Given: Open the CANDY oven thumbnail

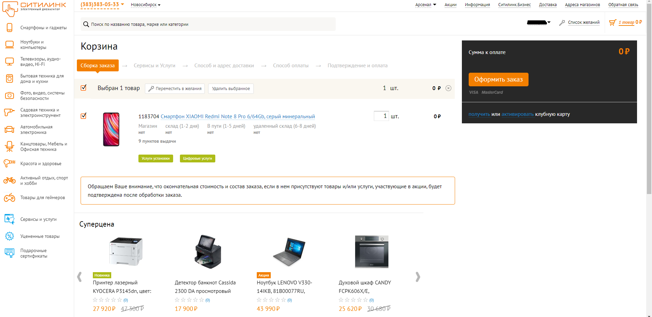Looking at the screenshot, I should (x=372, y=252).
